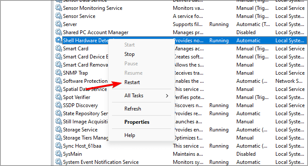The image size is (308, 166).
Task: Expand the All Tasks submenu arrow
Action: click(167, 96)
